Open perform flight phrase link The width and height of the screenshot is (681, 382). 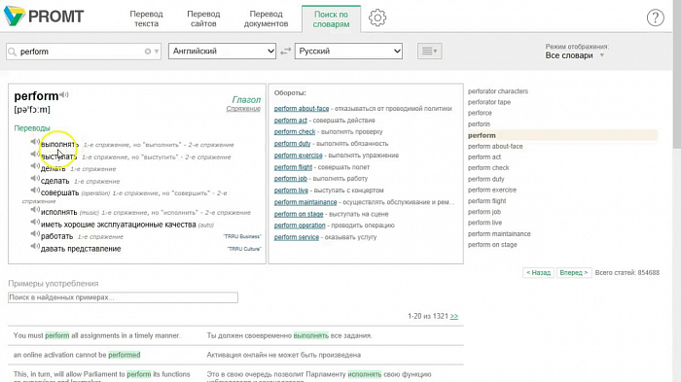click(293, 167)
